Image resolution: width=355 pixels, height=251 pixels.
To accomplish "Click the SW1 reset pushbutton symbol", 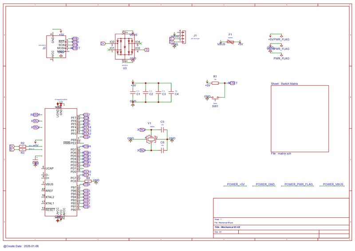I will 215,98.
